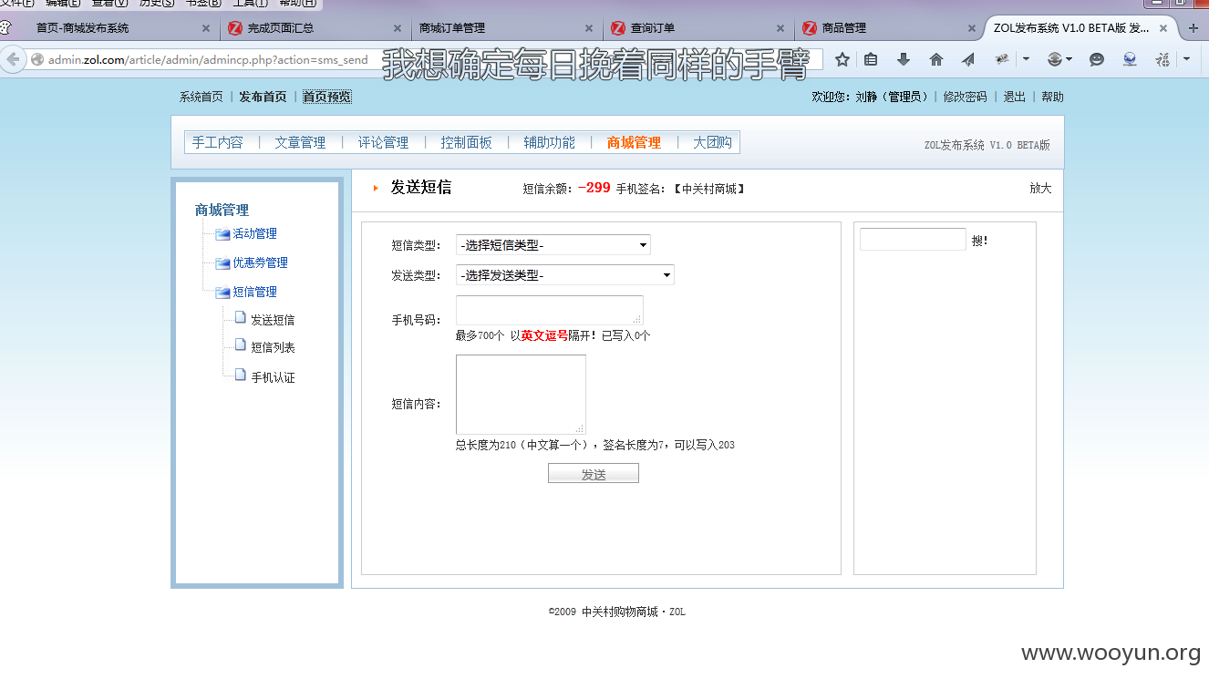Click the 退出 logout link
The image size is (1209, 679).
click(x=1014, y=97)
